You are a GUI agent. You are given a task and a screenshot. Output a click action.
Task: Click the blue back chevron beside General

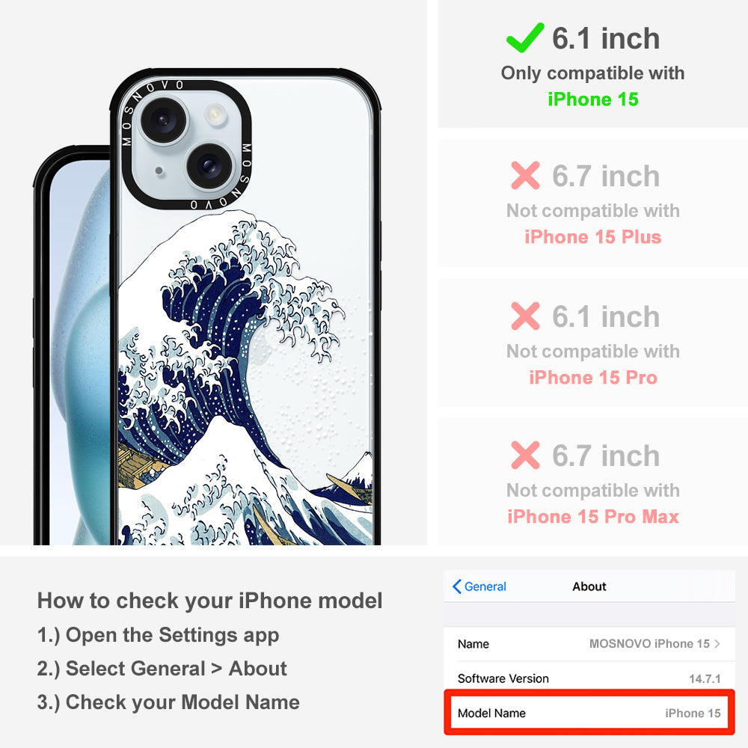[456, 586]
